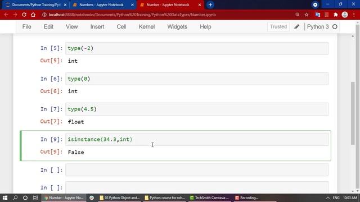
Task: Select cell 9 via its In [9] prompt
Action: 51,140
